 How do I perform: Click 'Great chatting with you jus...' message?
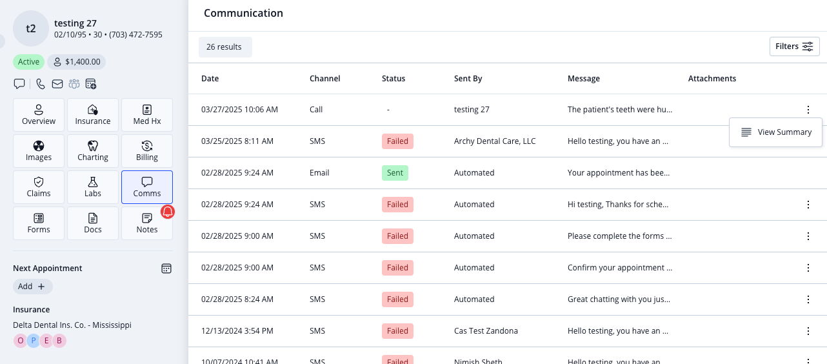tap(620, 299)
